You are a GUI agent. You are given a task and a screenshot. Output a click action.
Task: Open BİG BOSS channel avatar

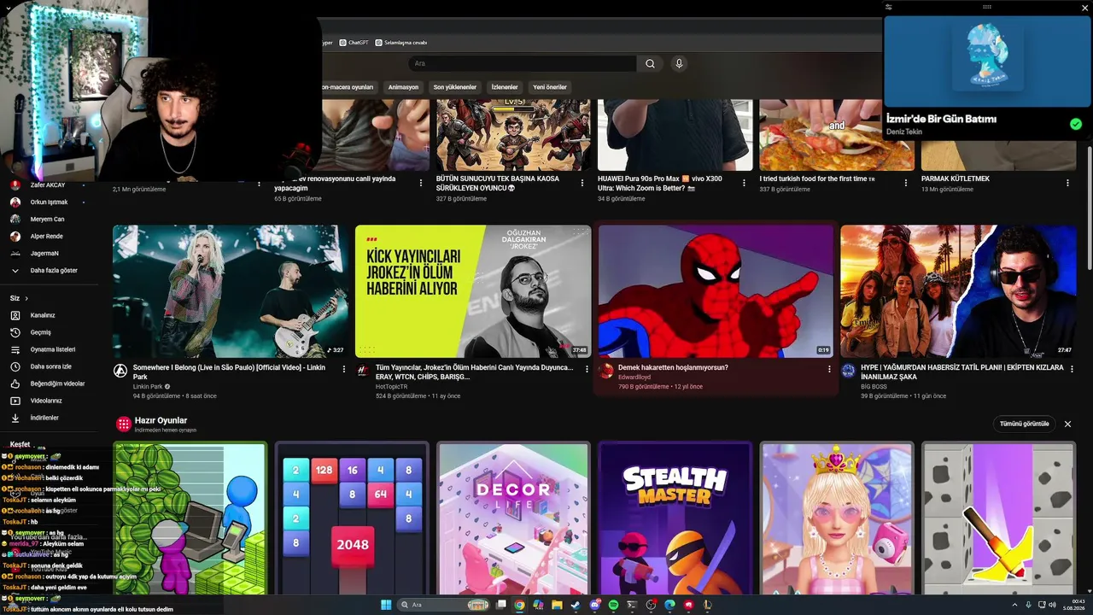click(x=848, y=371)
